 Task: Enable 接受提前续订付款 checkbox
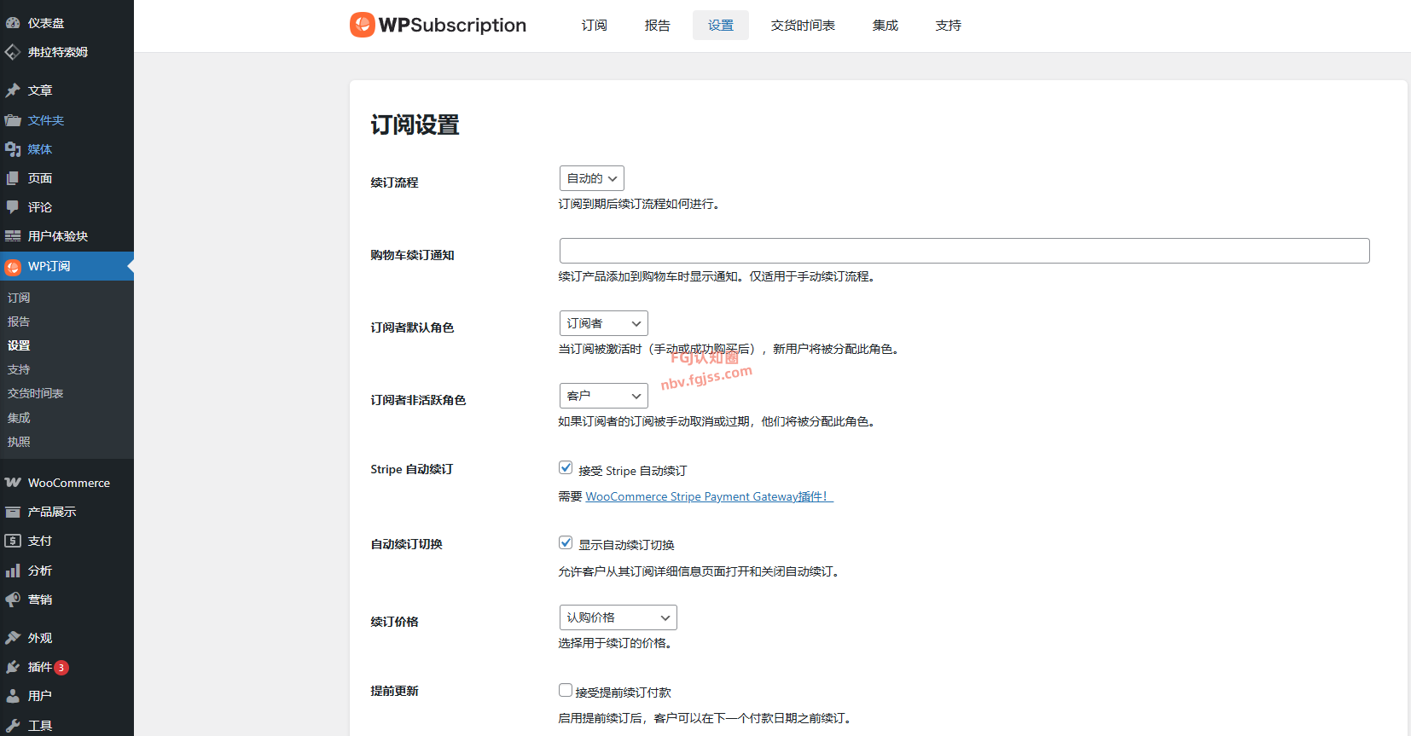coord(566,690)
